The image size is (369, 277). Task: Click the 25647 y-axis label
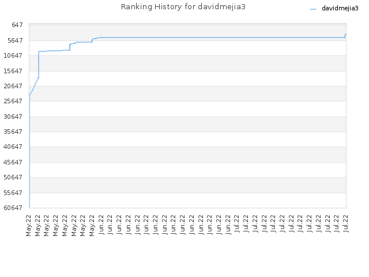pos(13,102)
